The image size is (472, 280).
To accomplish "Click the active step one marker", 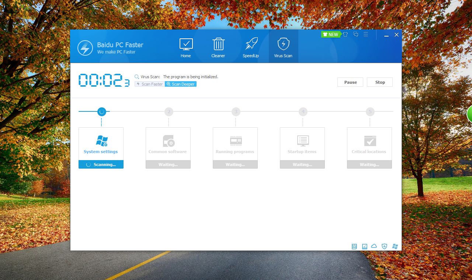I will coord(102,111).
